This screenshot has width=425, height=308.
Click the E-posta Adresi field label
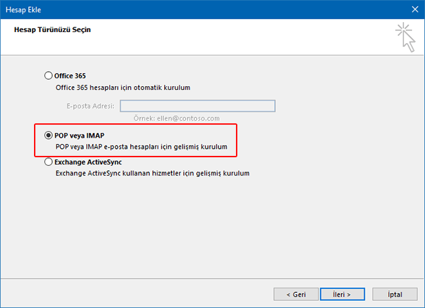tap(90, 106)
